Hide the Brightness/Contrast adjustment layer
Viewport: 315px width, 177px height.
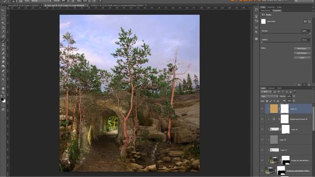point(262,119)
